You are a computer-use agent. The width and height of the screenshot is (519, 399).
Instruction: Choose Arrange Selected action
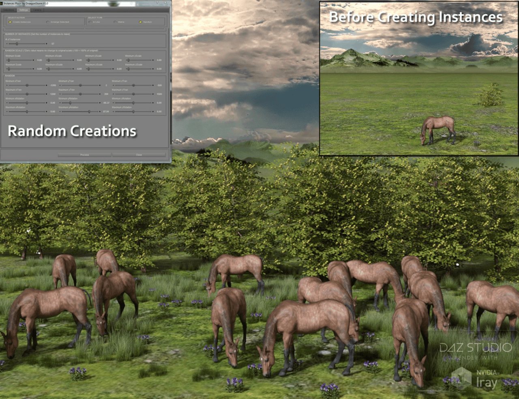(48, 22)
